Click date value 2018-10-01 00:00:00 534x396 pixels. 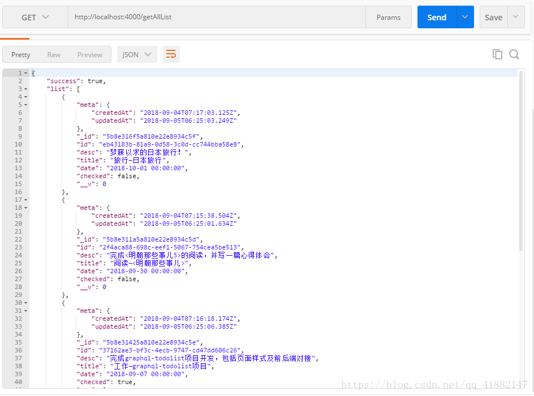coord(145,168)
